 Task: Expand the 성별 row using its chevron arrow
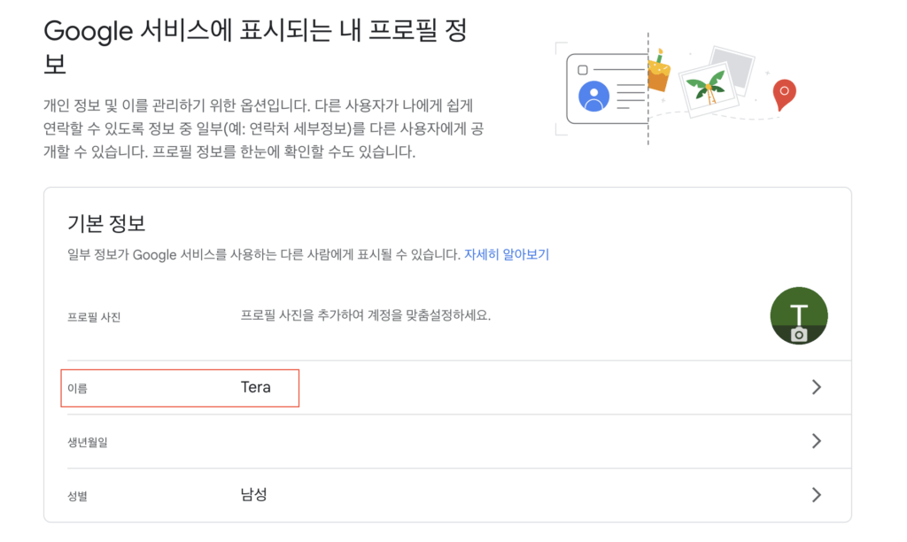click(x=816, y=494)
